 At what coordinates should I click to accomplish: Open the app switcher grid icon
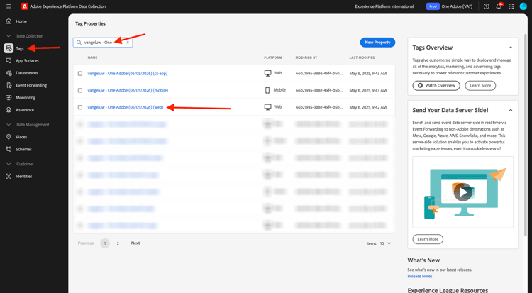(511, 6)
